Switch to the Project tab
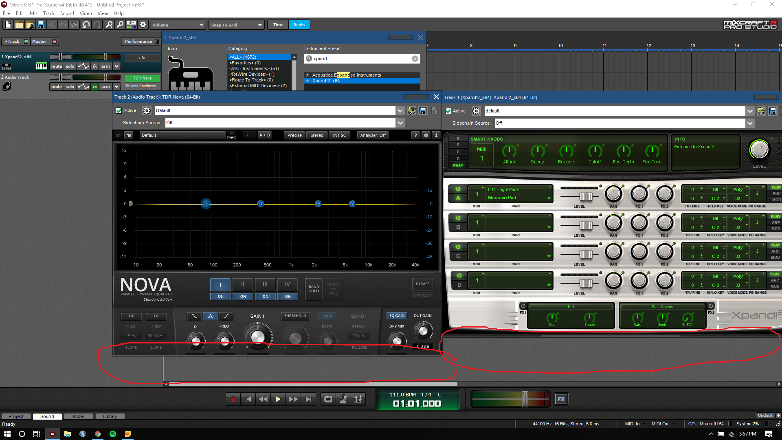This screenshot has height=440, width=782. click(16, 416)
